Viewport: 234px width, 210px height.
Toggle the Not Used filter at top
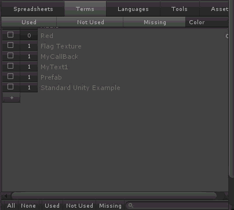click(90, 22)
